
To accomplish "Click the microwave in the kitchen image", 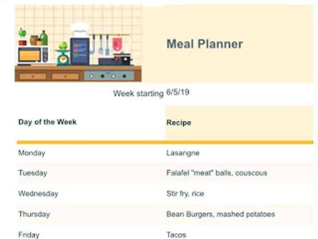I will click(33, 55).
